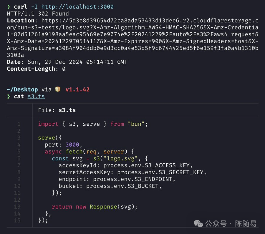
Task: Click the version text v1.1.42
Action: 77,89
